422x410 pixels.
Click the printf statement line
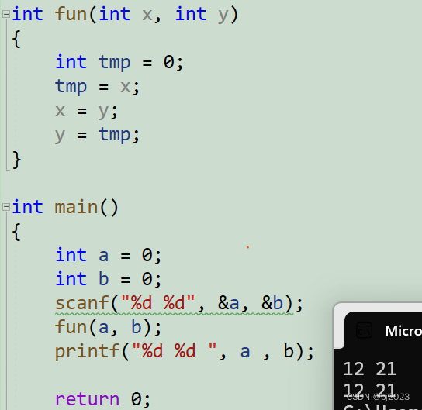185,351
